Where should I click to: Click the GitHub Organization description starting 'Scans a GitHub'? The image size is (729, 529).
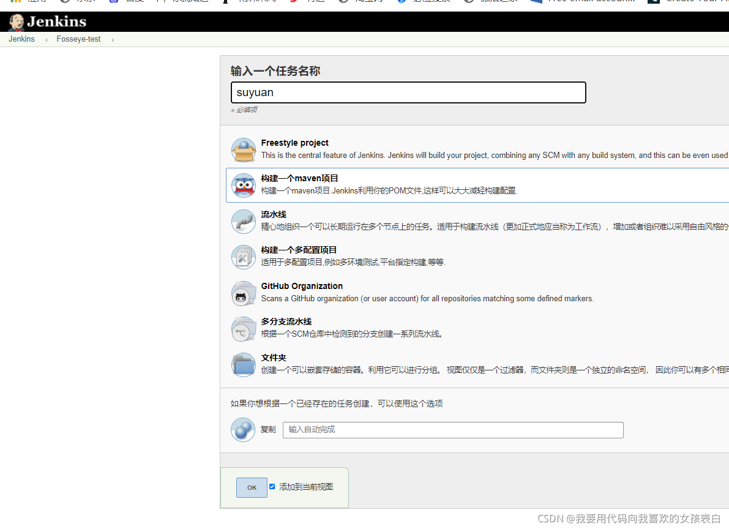coord(427,299)
